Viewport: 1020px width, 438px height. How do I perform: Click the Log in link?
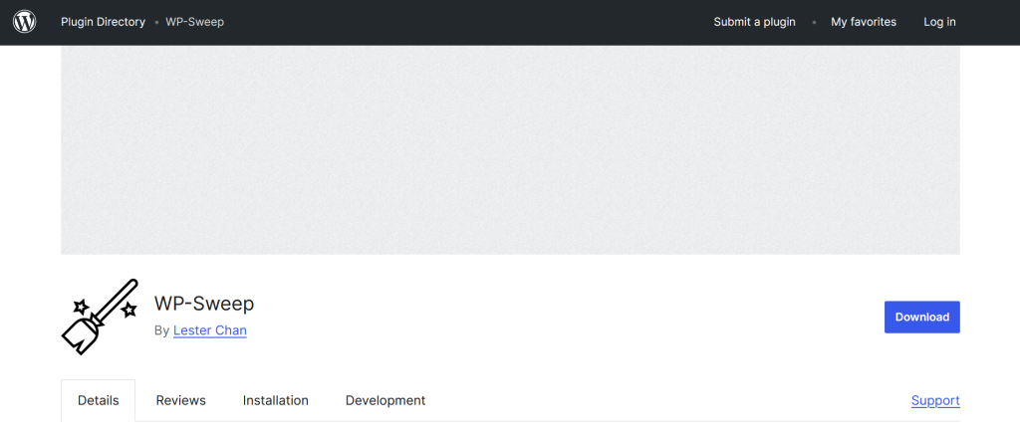939,22
